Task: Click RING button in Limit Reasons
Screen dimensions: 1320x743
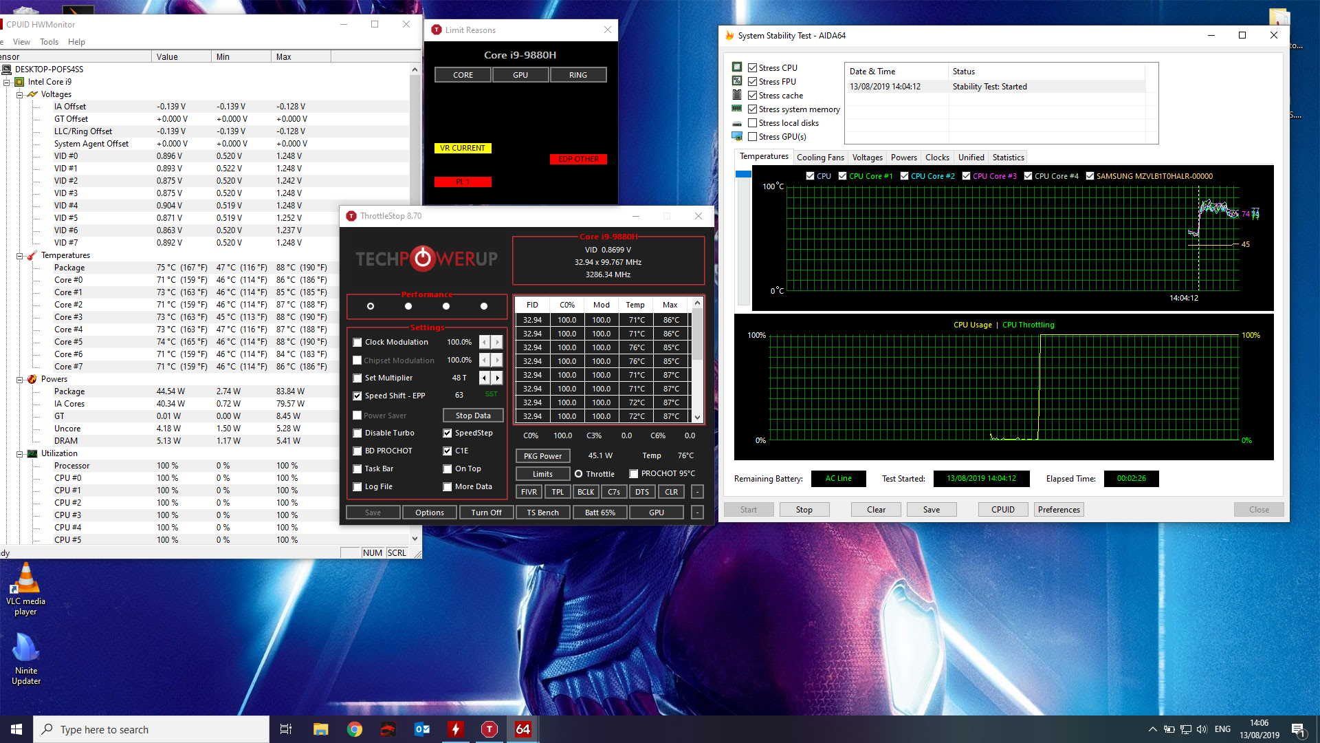Action: click(x=578, y=75)
